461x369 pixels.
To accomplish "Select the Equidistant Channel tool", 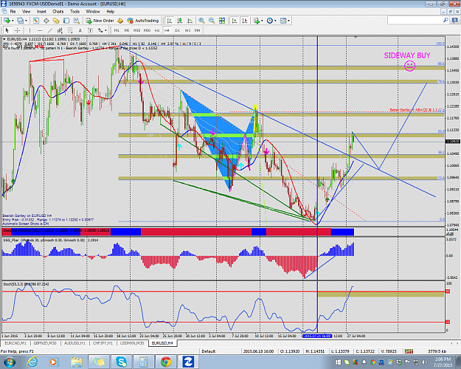I will pyautogui.click(x=60, y=30).
